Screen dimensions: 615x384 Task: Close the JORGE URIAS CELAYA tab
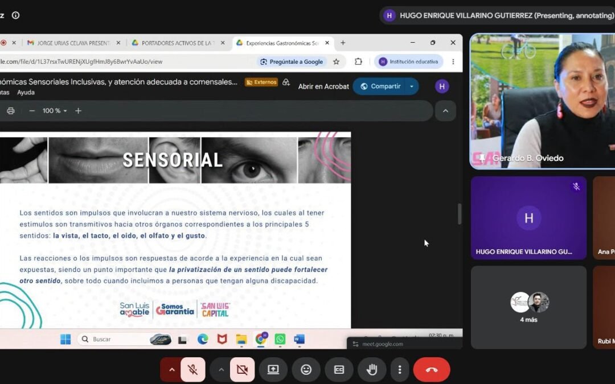click(x=118, y=43)
